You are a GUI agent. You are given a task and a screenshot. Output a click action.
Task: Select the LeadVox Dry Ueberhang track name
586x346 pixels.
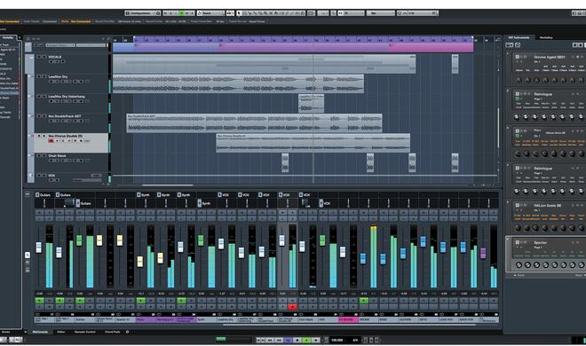tap(67, 97)
